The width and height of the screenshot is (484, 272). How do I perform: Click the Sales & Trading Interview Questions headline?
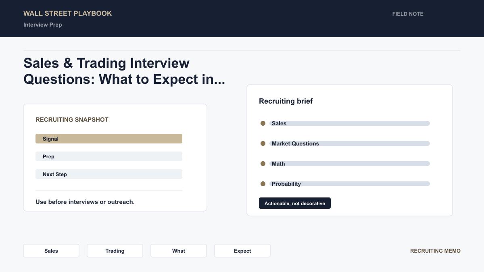(x=124, y=71)
